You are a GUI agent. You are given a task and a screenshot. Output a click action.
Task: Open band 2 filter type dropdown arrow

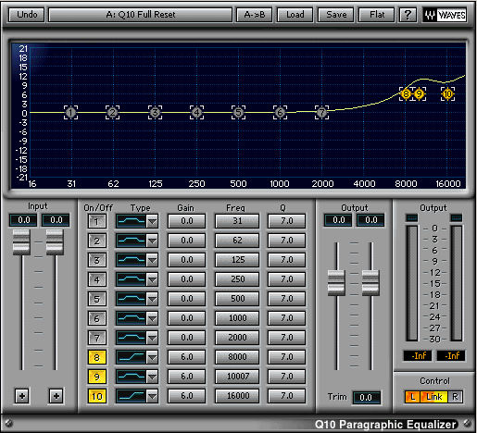point(152,241)
